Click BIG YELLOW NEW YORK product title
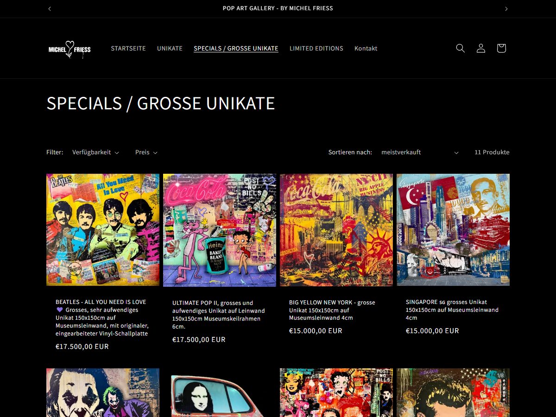This screenshot has height=417, width=556. click(333, 310)
